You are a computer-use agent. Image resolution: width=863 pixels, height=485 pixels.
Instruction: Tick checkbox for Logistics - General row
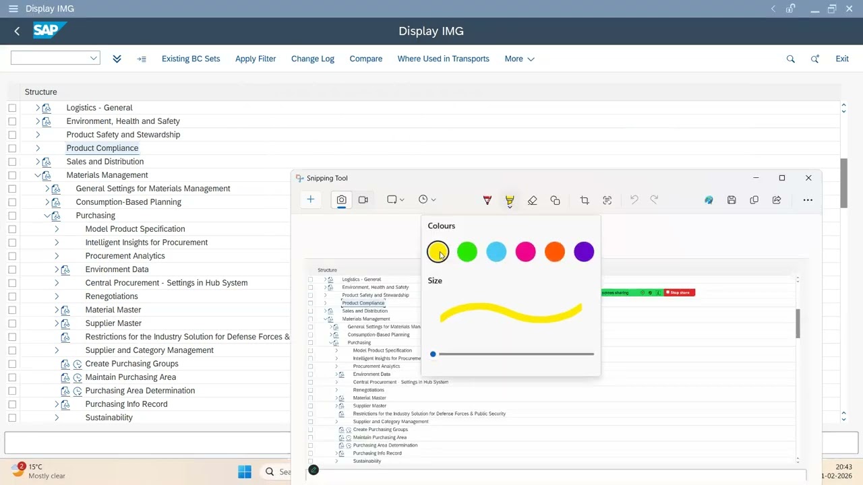[12, 108]
